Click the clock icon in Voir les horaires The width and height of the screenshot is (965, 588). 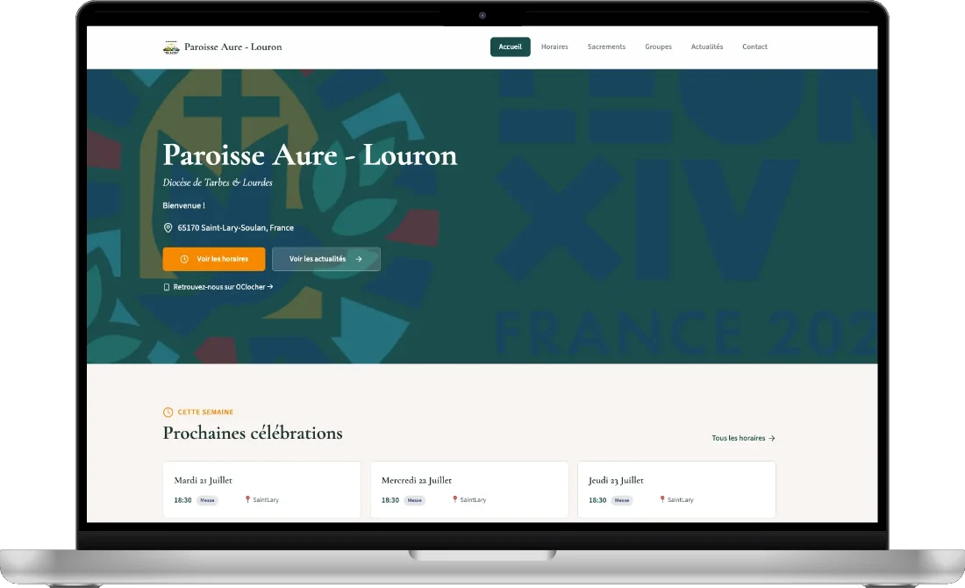pyautogui.click(x=184, y=259)
